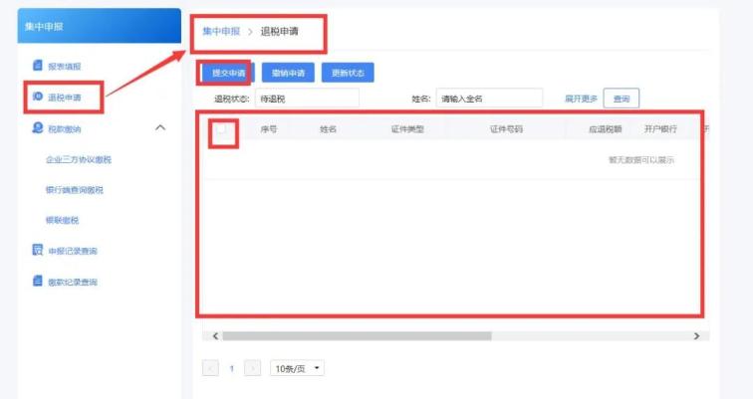Click the 申报记录查询 icon

38,250
